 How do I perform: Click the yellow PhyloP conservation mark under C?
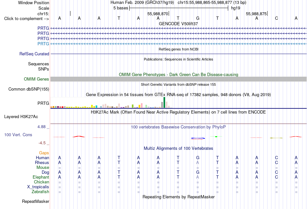point(276,138)
